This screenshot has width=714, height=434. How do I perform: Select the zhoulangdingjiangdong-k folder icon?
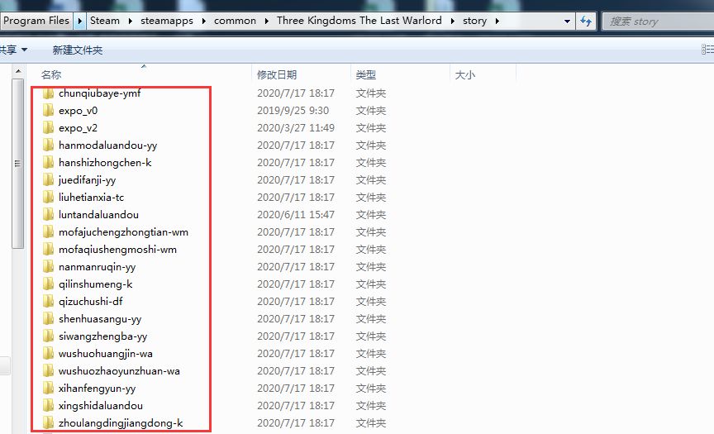pyautogui.click(x=48, y=422)
